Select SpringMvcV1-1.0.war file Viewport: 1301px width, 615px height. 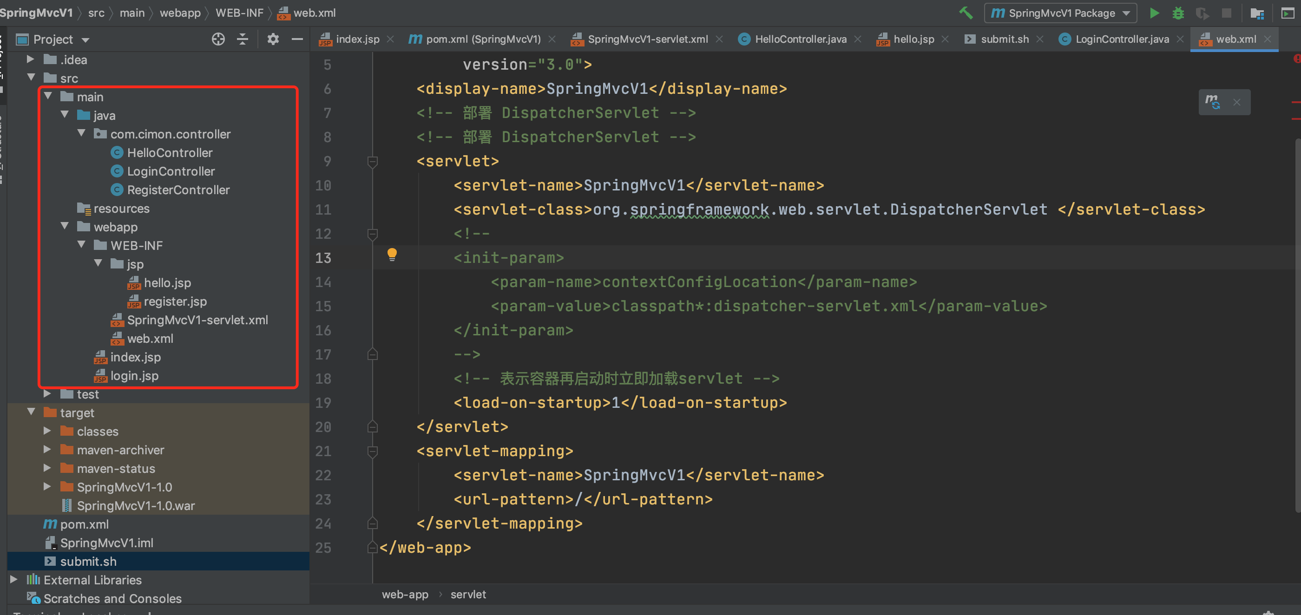tap(135, 505)
